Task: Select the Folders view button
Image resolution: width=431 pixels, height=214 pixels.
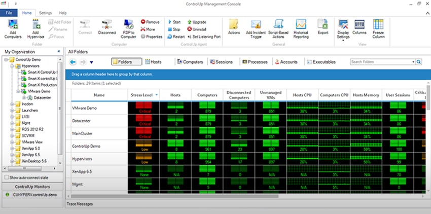Action: click(x=126, y=62)
